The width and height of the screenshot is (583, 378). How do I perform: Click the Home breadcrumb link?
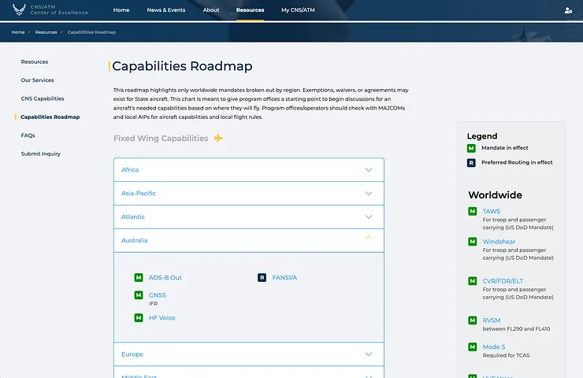18,32
